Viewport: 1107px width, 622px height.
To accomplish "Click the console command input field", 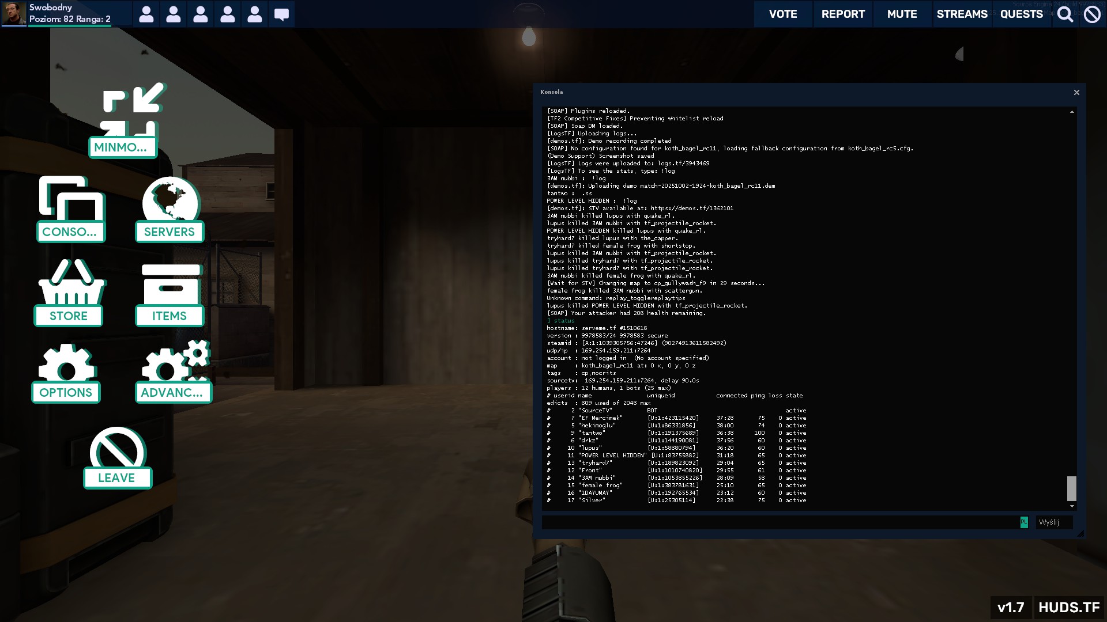I will click(x=780, y=522).
